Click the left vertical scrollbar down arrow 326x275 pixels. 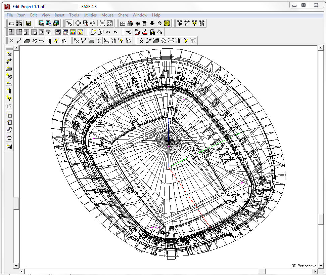click(x=16, y=266)
